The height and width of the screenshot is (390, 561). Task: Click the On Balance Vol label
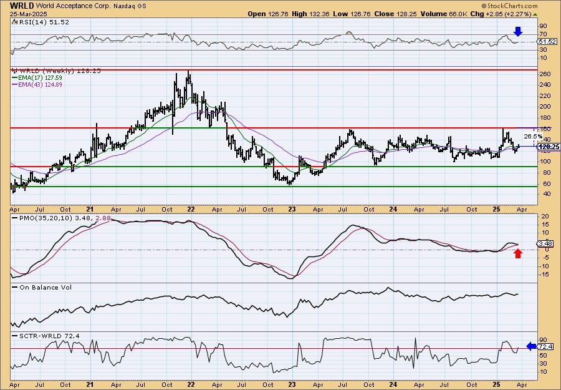pos(46,287)
